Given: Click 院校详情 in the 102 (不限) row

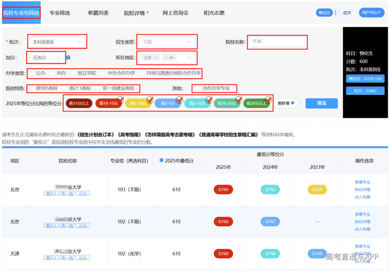Looking at the screenshot, I should pyautogui.click(x=362, y=221).
